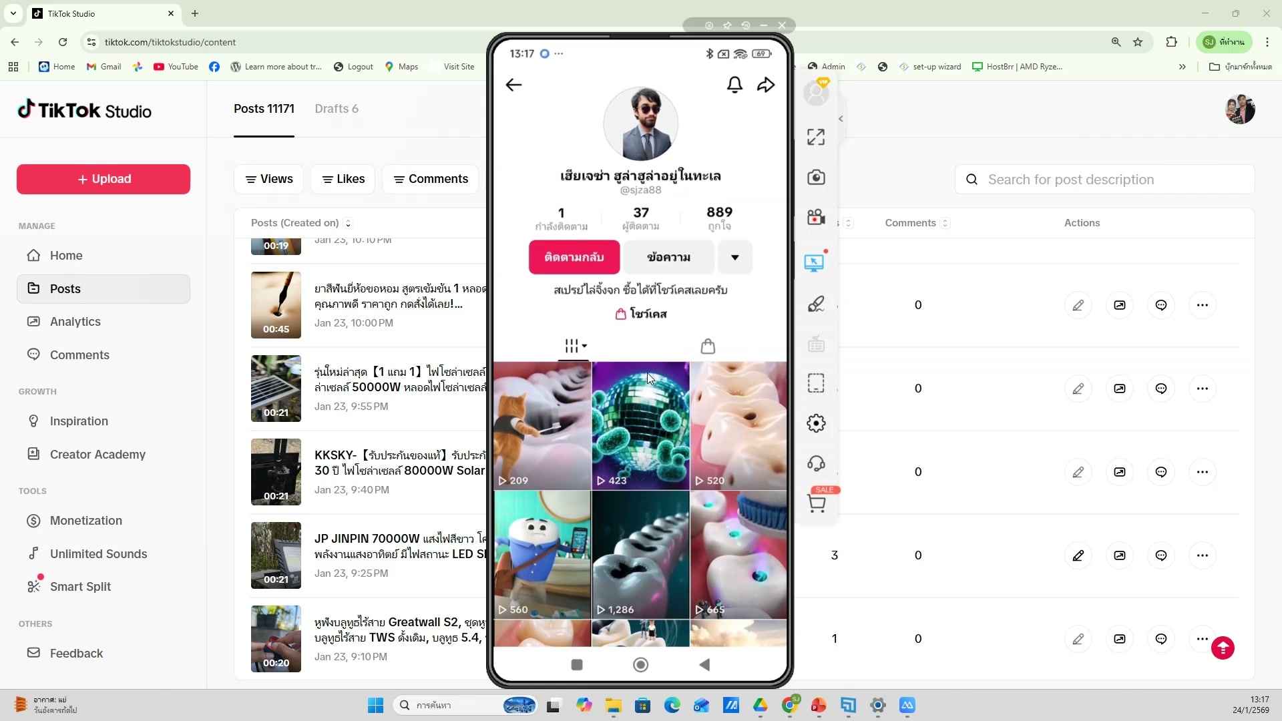Viewport: 1282px width, 721px height.
Task: Open Smart Split from the Tools sidebar
Action: (x=79, y=587)
